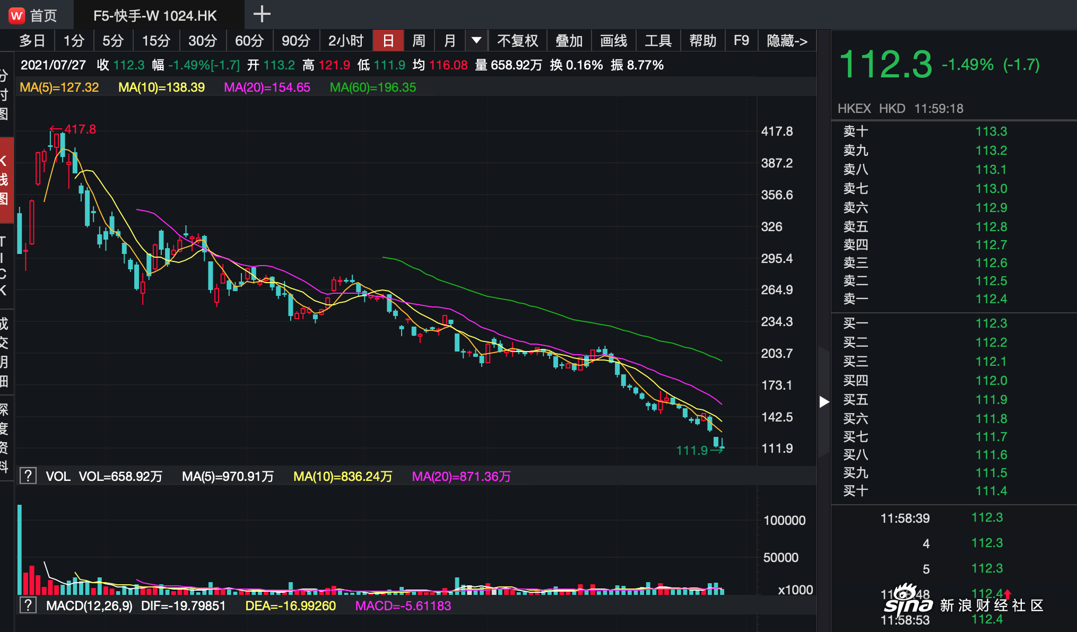This screenshot has width=1077, height=632.
Task: Switch to 周 weekly chart
Action: tap(419, 41)
